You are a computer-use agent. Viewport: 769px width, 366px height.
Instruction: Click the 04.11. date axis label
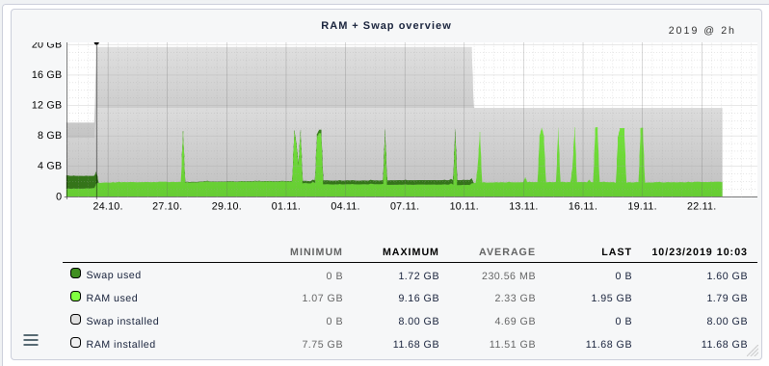coord(345,206)
